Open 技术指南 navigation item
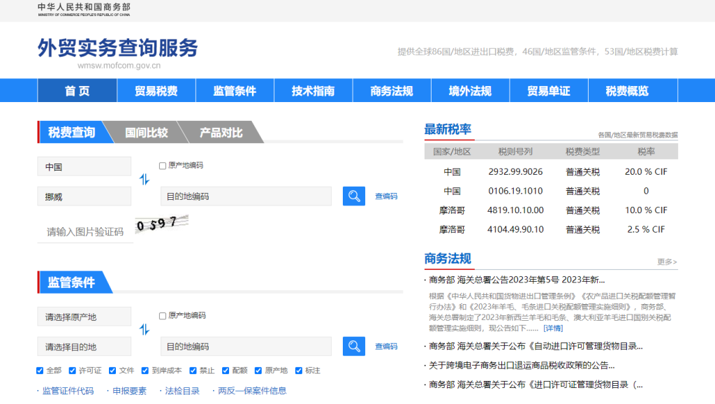This screenshot has width=715, height=404. (313, 90)
